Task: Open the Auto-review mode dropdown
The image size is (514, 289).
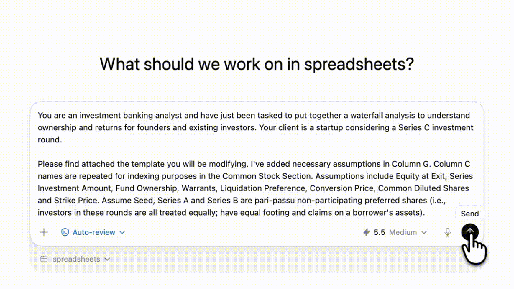Action: (x=93, y=232)
